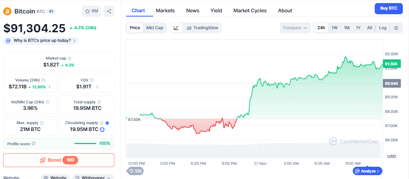This screenshot has height=179, width=409.
Task: Add Bitcoin to watchlist with star icon
Action: 91,12
